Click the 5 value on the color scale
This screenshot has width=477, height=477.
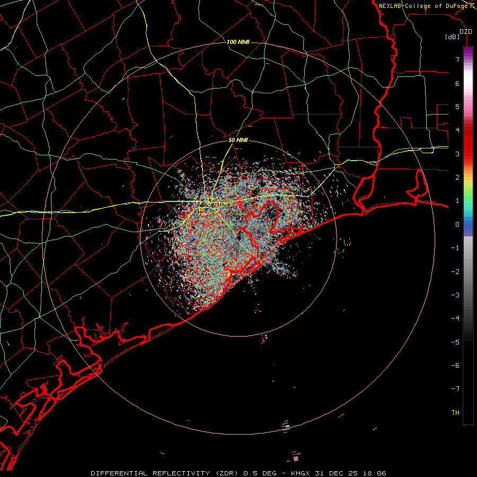click(x=457, y=107)
